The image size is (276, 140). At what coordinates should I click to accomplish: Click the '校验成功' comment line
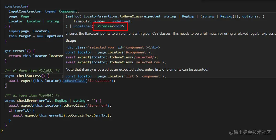click(x=32, y=71)
